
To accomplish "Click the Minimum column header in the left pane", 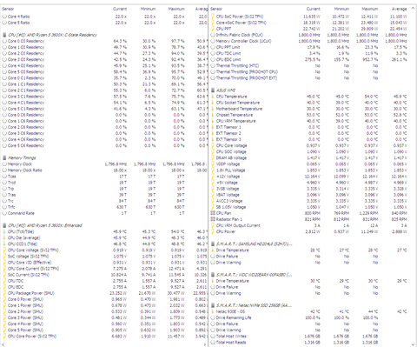I will 148,9.
